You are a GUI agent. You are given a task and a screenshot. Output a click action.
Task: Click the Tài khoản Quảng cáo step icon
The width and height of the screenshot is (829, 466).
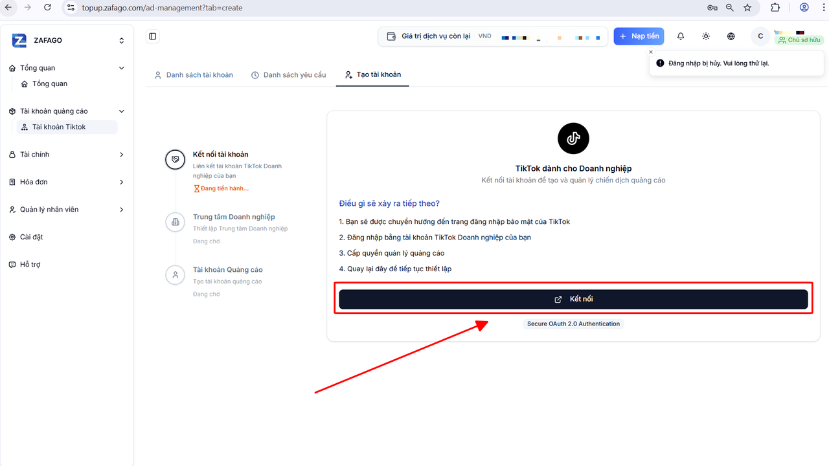click(x=176, y=274)
